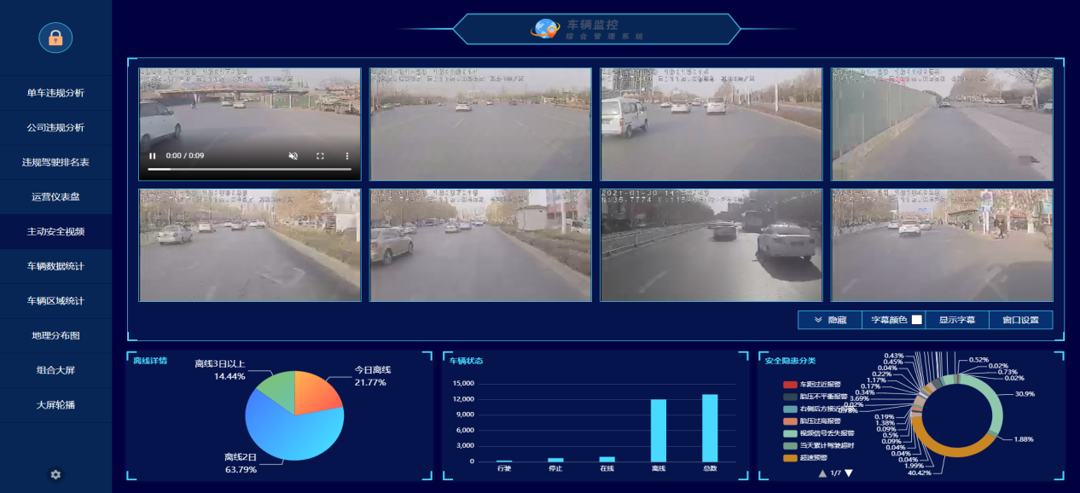This screenshot has width=1080, height=493.
Task: Navigate to 地理分布图 sidebar item
Action: click(x=55, y=335)
